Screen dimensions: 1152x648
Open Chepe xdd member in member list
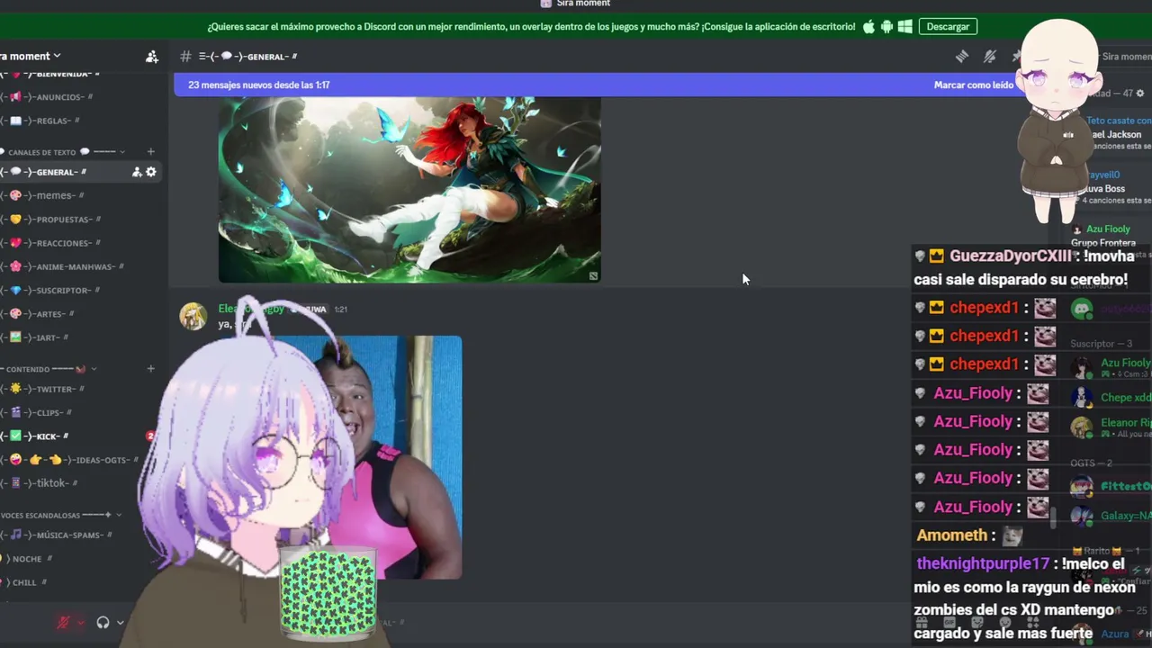(x=1111, y=397)
